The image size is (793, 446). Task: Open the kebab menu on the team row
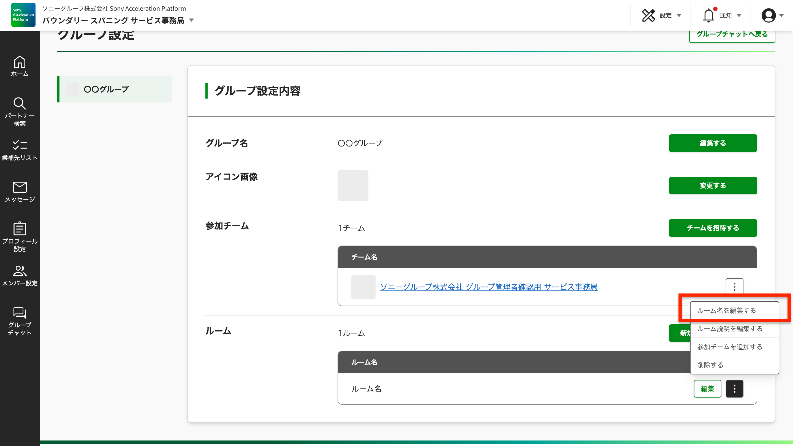(x=735, y=287)
